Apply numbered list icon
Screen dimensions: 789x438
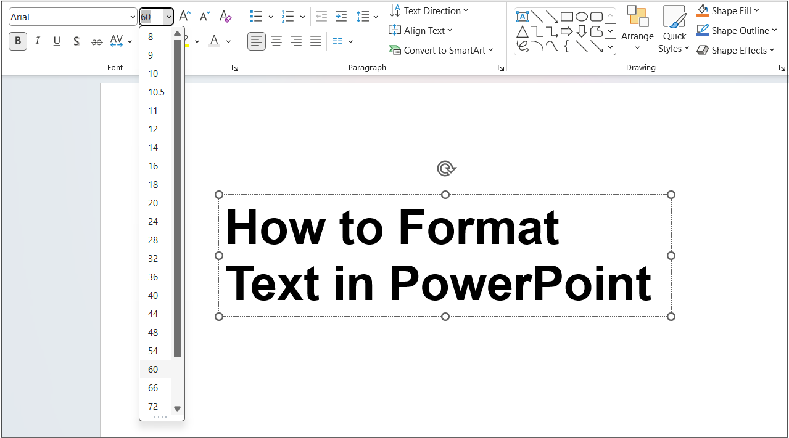(287, 17)
